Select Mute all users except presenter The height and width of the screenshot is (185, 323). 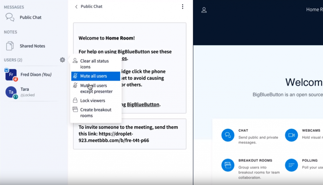click(x=96, y=88)
